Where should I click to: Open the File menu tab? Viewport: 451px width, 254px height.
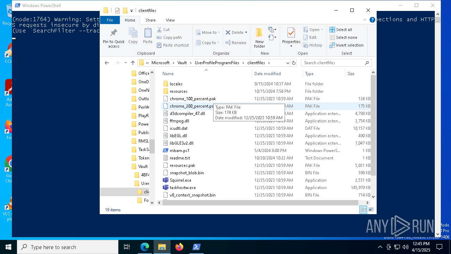[110, 20]
